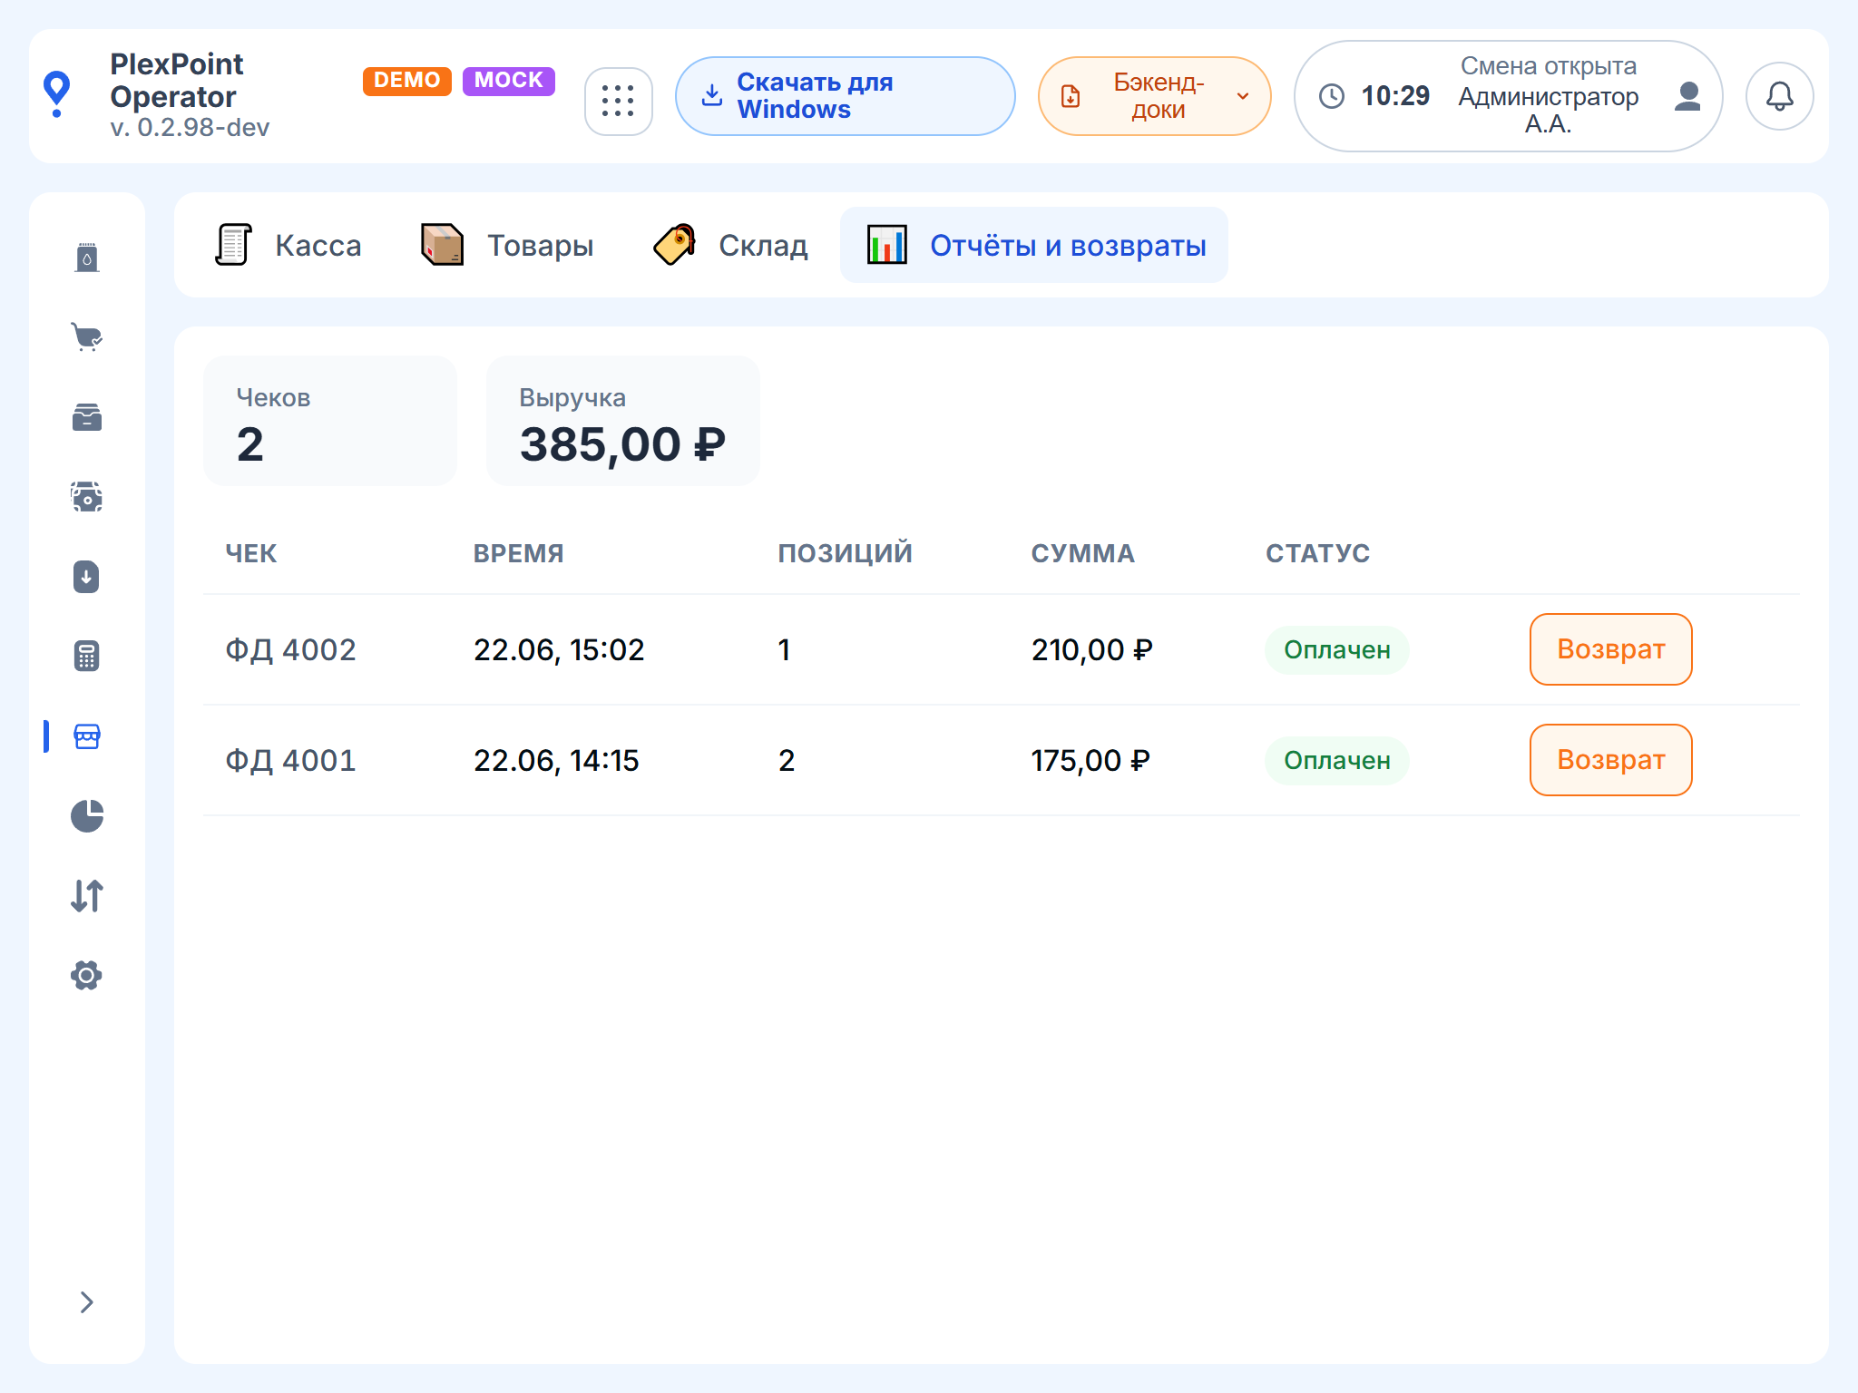
Task: Open the Администратор user profile icon
Action: [1687, 96]
